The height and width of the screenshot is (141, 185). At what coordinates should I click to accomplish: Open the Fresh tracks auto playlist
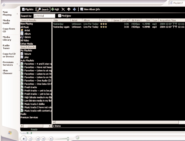[29, 87]
